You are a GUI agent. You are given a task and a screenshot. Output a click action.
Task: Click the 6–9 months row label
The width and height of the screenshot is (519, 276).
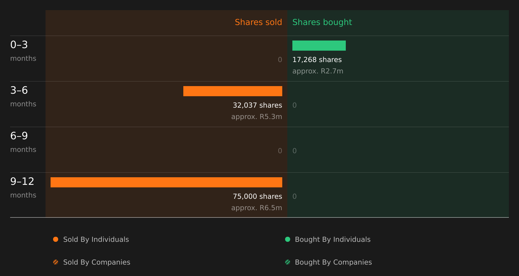point(23,142)
